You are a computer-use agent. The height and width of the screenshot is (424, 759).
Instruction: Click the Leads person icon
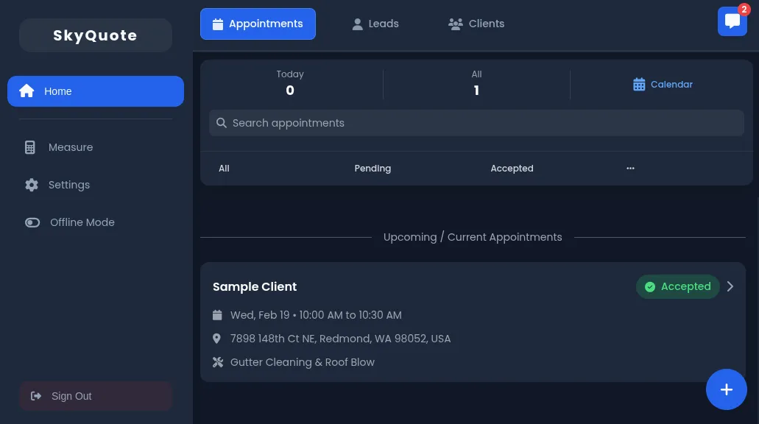(357, 24)
